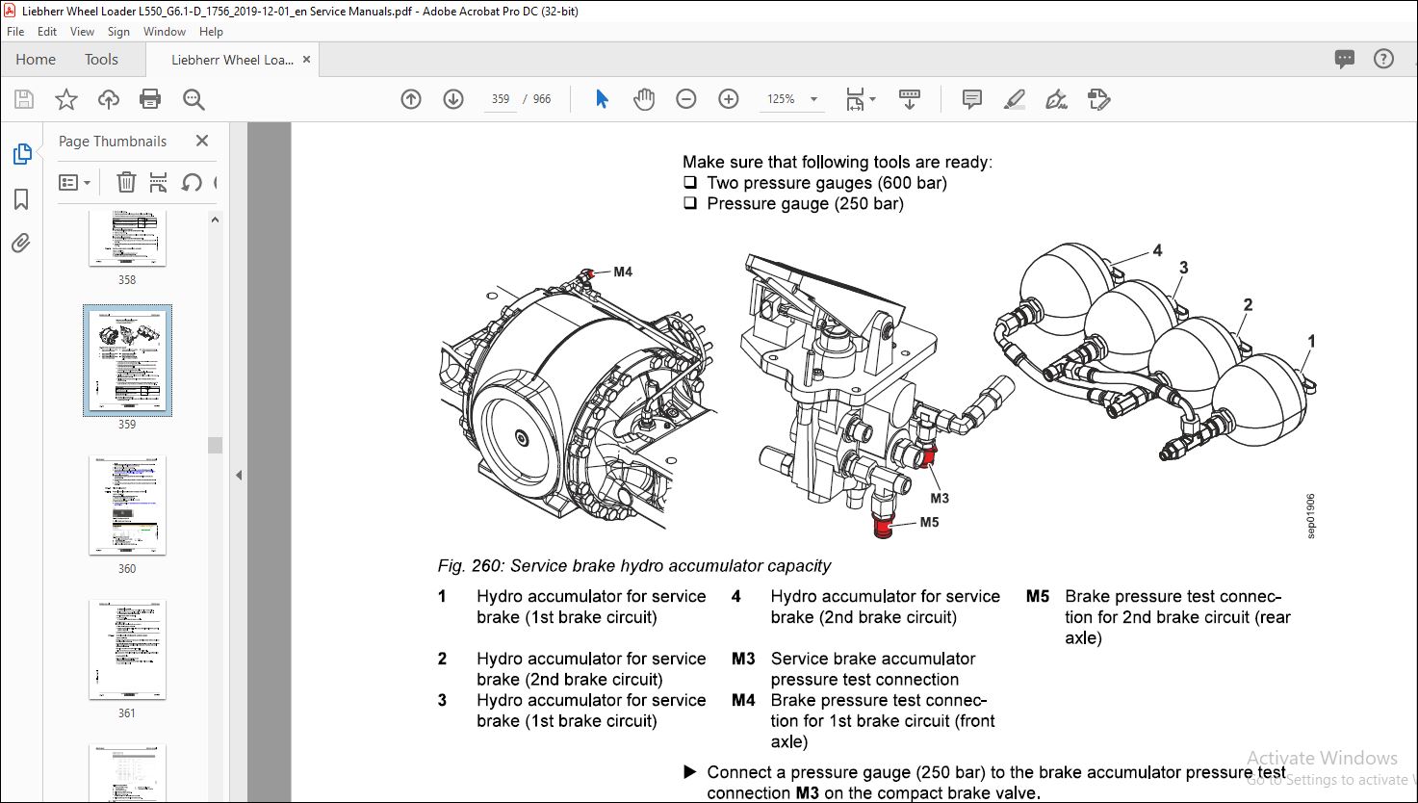1418x803 pixels.
Task: Select the page 358 thumbnail
Action: point(127,237)
